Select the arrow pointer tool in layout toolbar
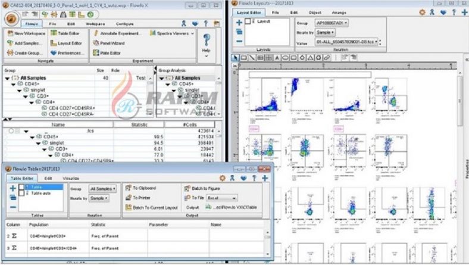This screenshot has height=265, width=469. [x=236, y=58]
